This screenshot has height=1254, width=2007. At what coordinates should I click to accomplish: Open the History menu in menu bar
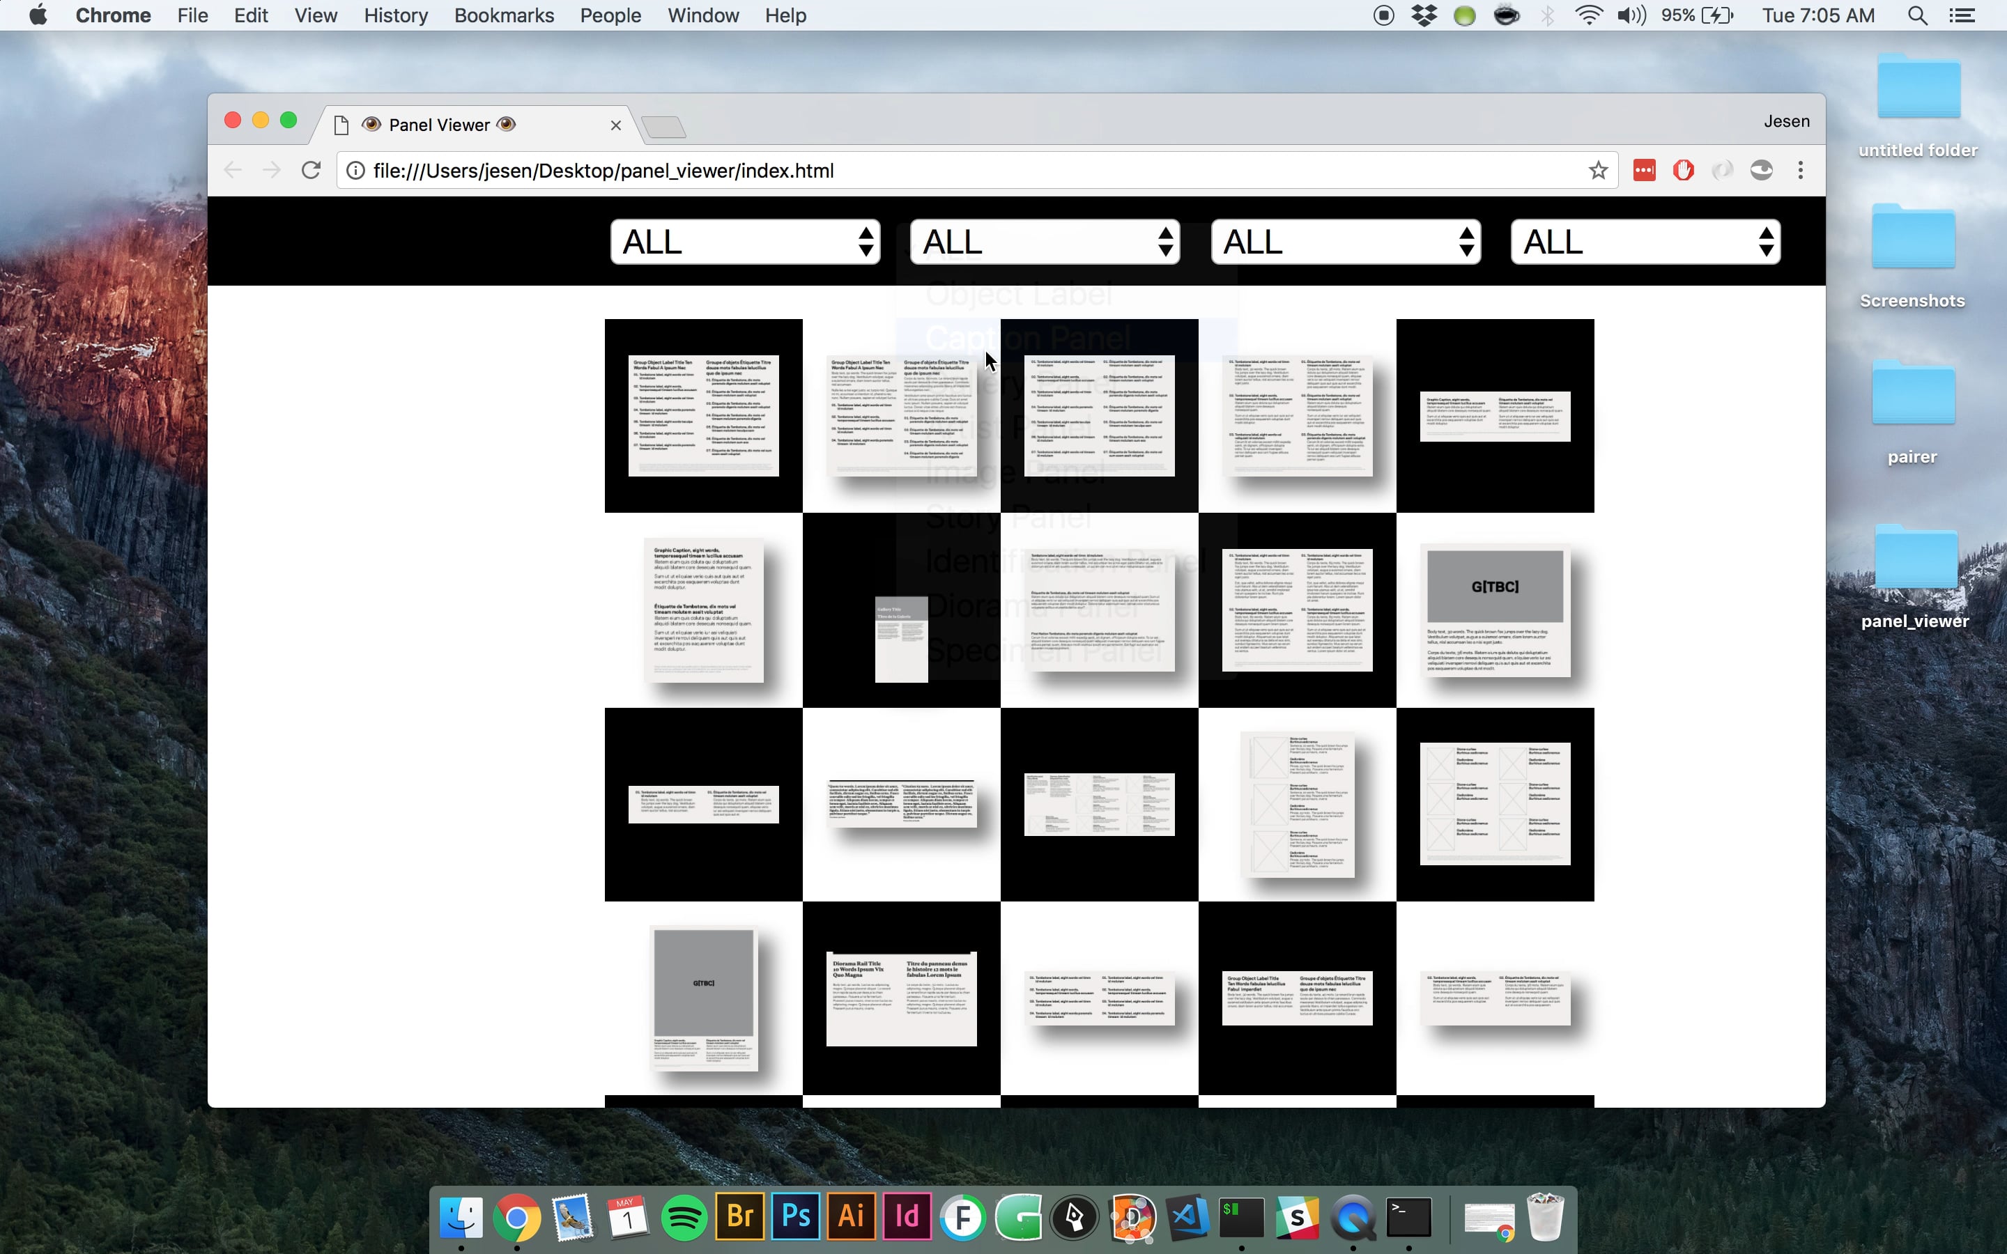click(396, 16)
